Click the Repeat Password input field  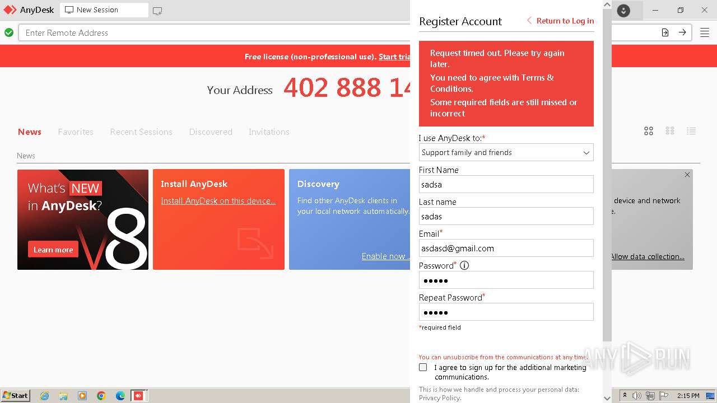coord(506,312)
